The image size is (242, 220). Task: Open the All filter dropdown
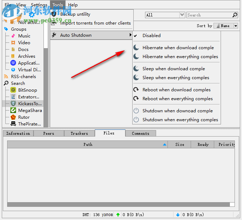tap(182, 15)
